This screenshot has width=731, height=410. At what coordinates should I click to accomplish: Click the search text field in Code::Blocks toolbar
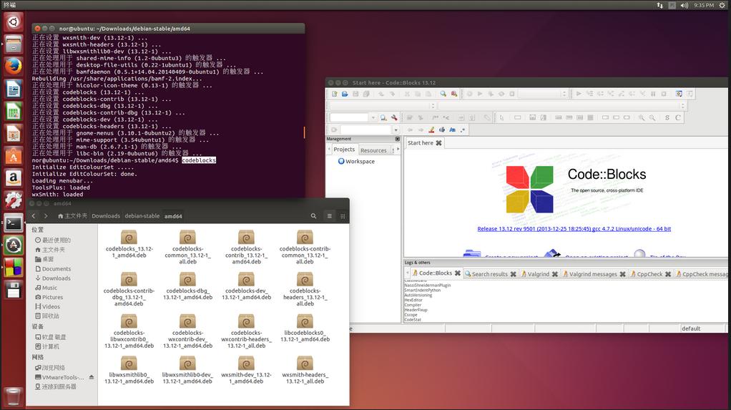pos(350,117)
